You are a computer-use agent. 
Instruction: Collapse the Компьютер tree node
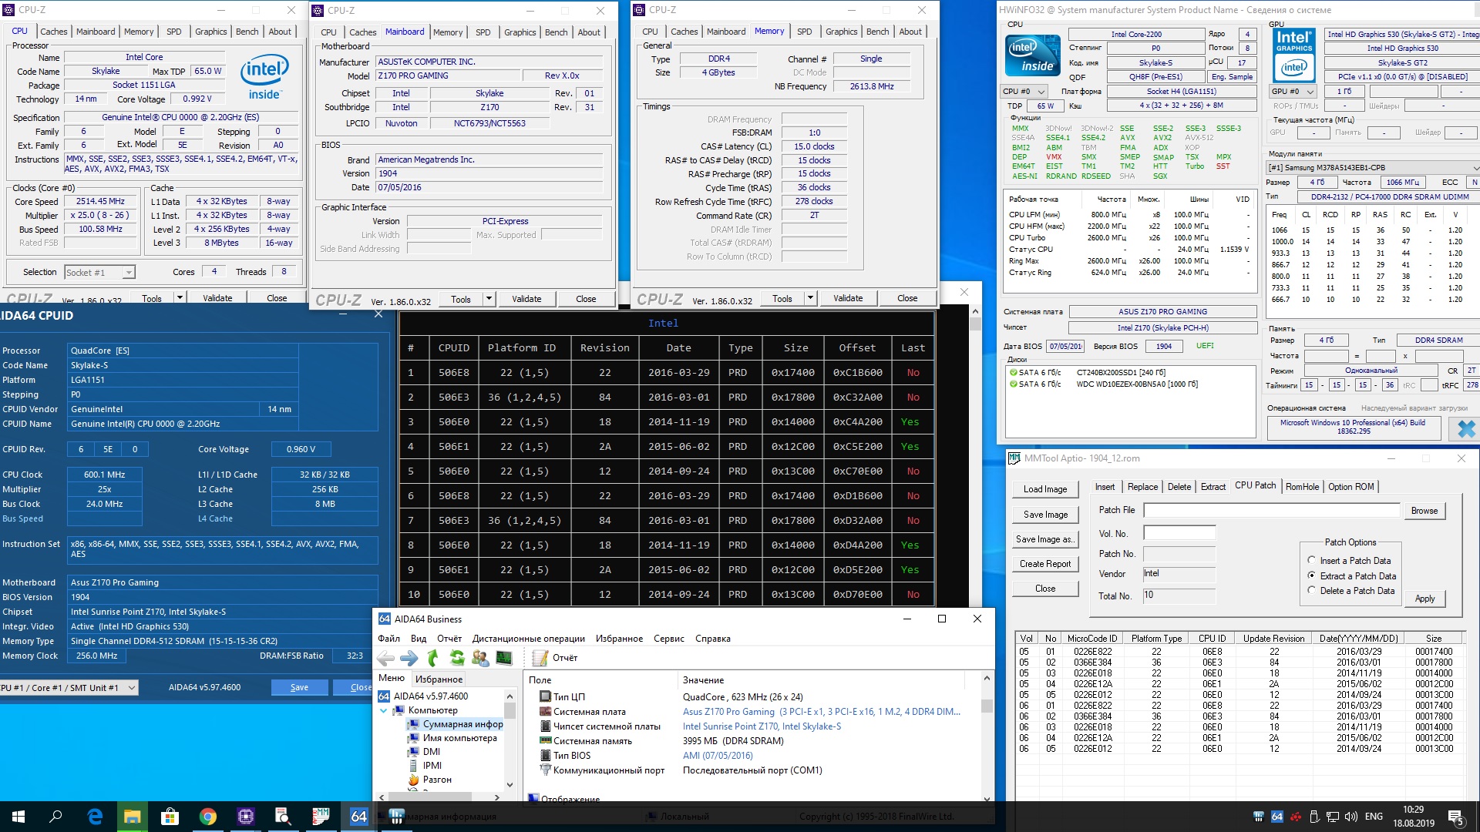(384, 710)
